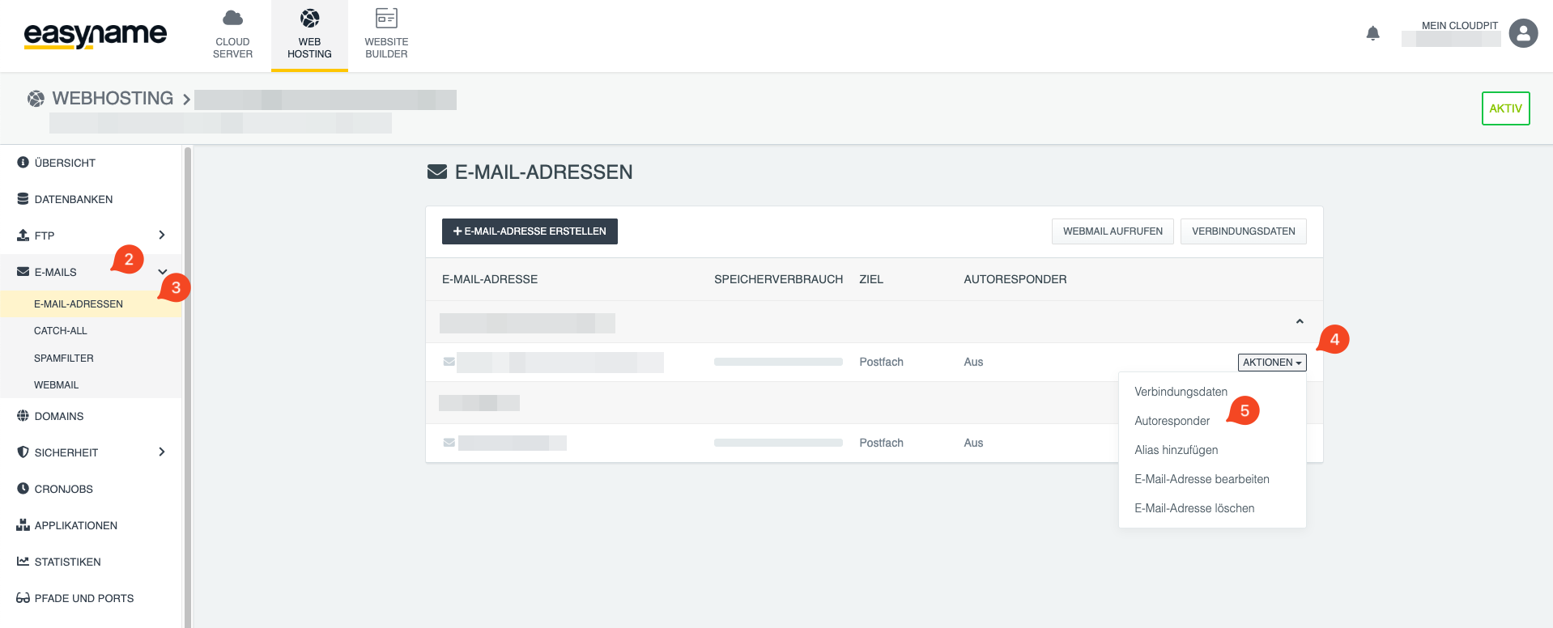Expand the FTP submenu chevron
Image resolution: width=1553 pixels, height=628 pixels.
point(162,235)
